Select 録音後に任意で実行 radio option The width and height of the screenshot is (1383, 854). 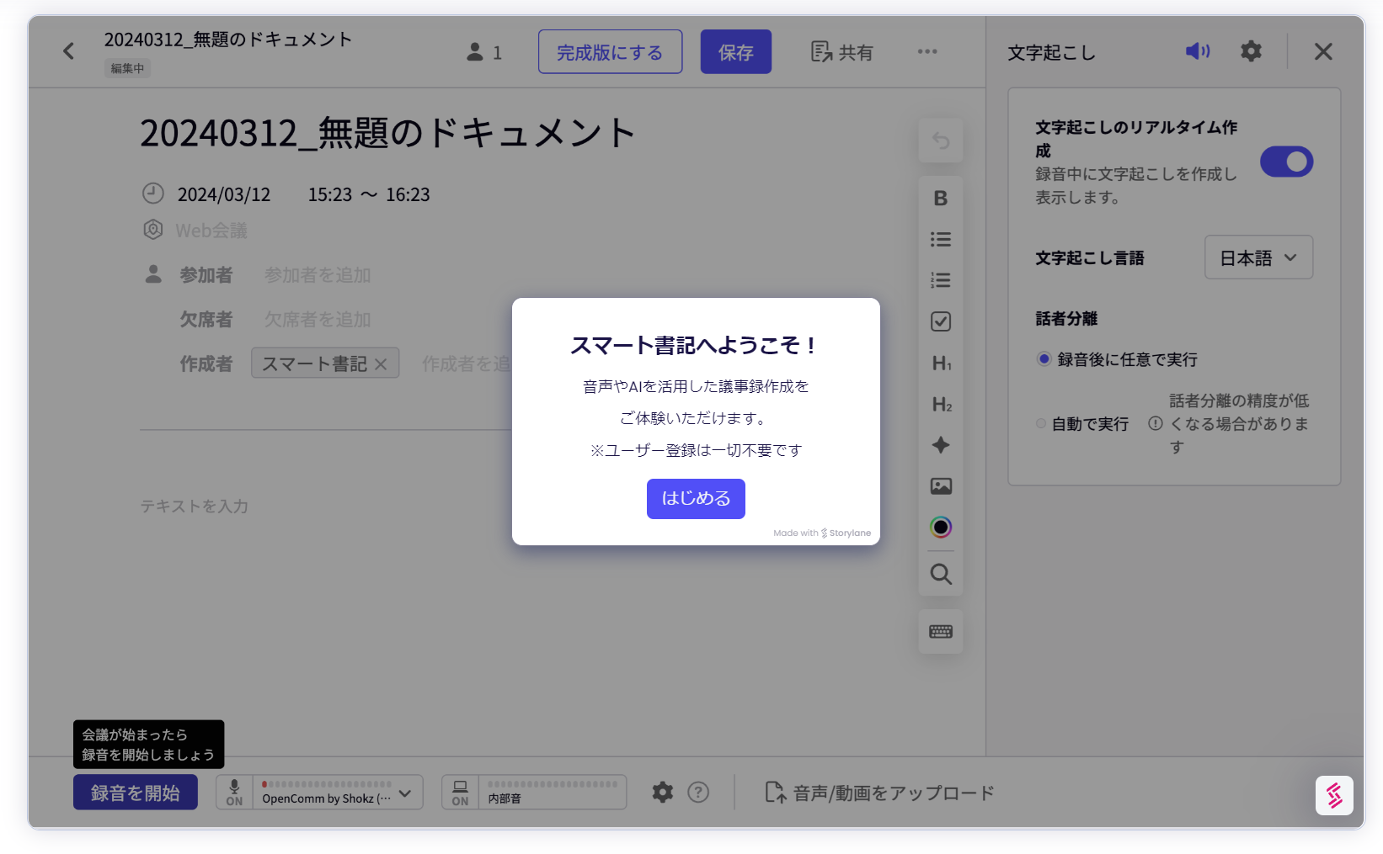(1044, 359)
